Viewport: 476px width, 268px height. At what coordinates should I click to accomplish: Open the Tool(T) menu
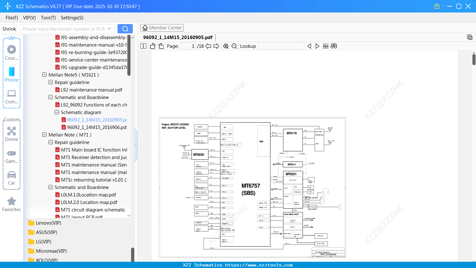pos(48,18)
